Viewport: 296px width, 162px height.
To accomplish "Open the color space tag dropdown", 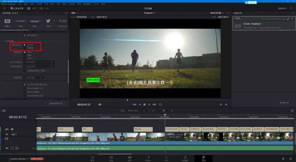I will (x=38, y=62).
